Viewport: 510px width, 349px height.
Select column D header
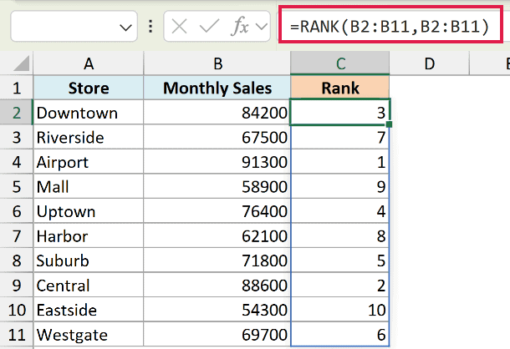coord(430,63)
